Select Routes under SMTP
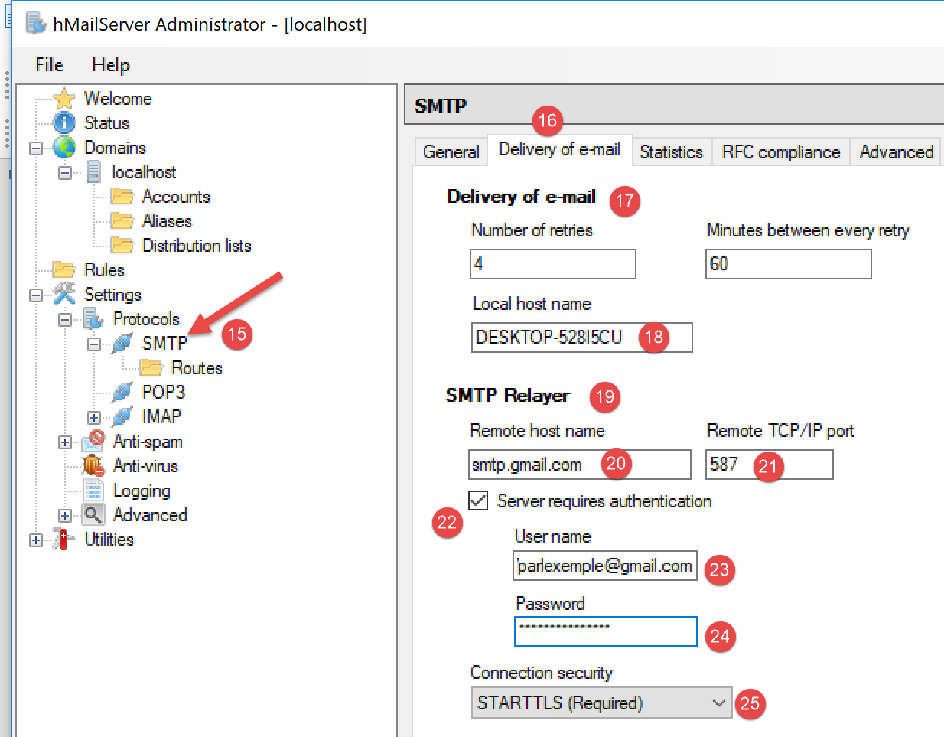The height and width of the screenshot is (737, 944). (x=197, y=368)
